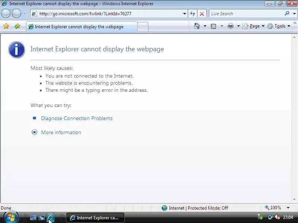Click the scrollbar up arrow
Image resolution: width=298 pixels, height=223 pixels.
pyautogui.click(x=294, y=38)
